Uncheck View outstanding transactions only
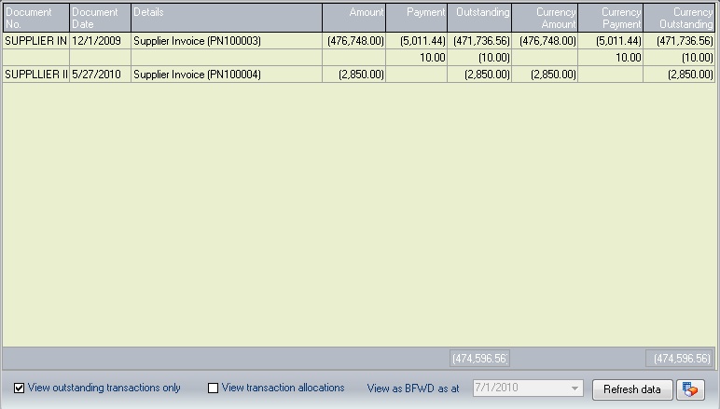Image resolution: width=720 pixels, height=409 pixels. [21, 389]
